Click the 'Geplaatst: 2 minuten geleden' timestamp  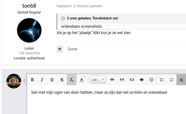tap(80, 6)
